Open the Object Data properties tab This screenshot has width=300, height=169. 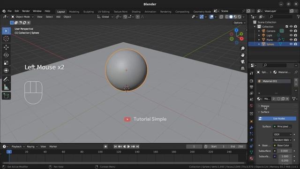tap(251, 152)
